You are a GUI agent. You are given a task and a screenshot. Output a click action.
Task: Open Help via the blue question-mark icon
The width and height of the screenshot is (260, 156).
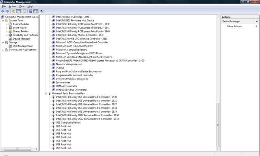click(x=31, y=11)
